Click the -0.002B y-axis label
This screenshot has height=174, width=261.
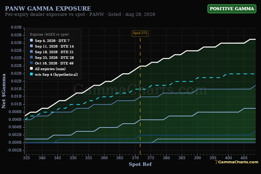14,150
